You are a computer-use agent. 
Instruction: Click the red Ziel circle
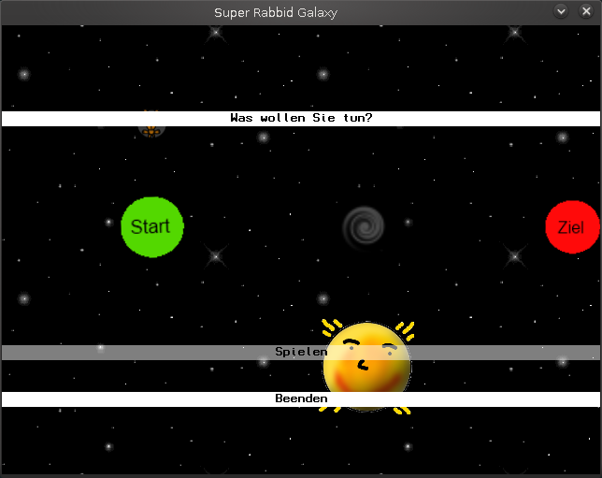[x=571, y=226]
